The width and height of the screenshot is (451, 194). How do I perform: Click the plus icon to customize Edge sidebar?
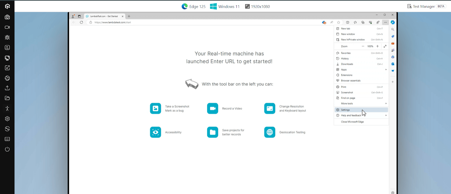[393, 82]
